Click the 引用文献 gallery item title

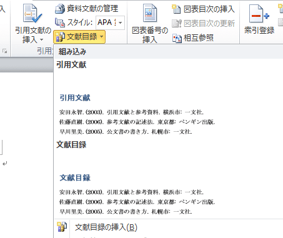(71, 65)
